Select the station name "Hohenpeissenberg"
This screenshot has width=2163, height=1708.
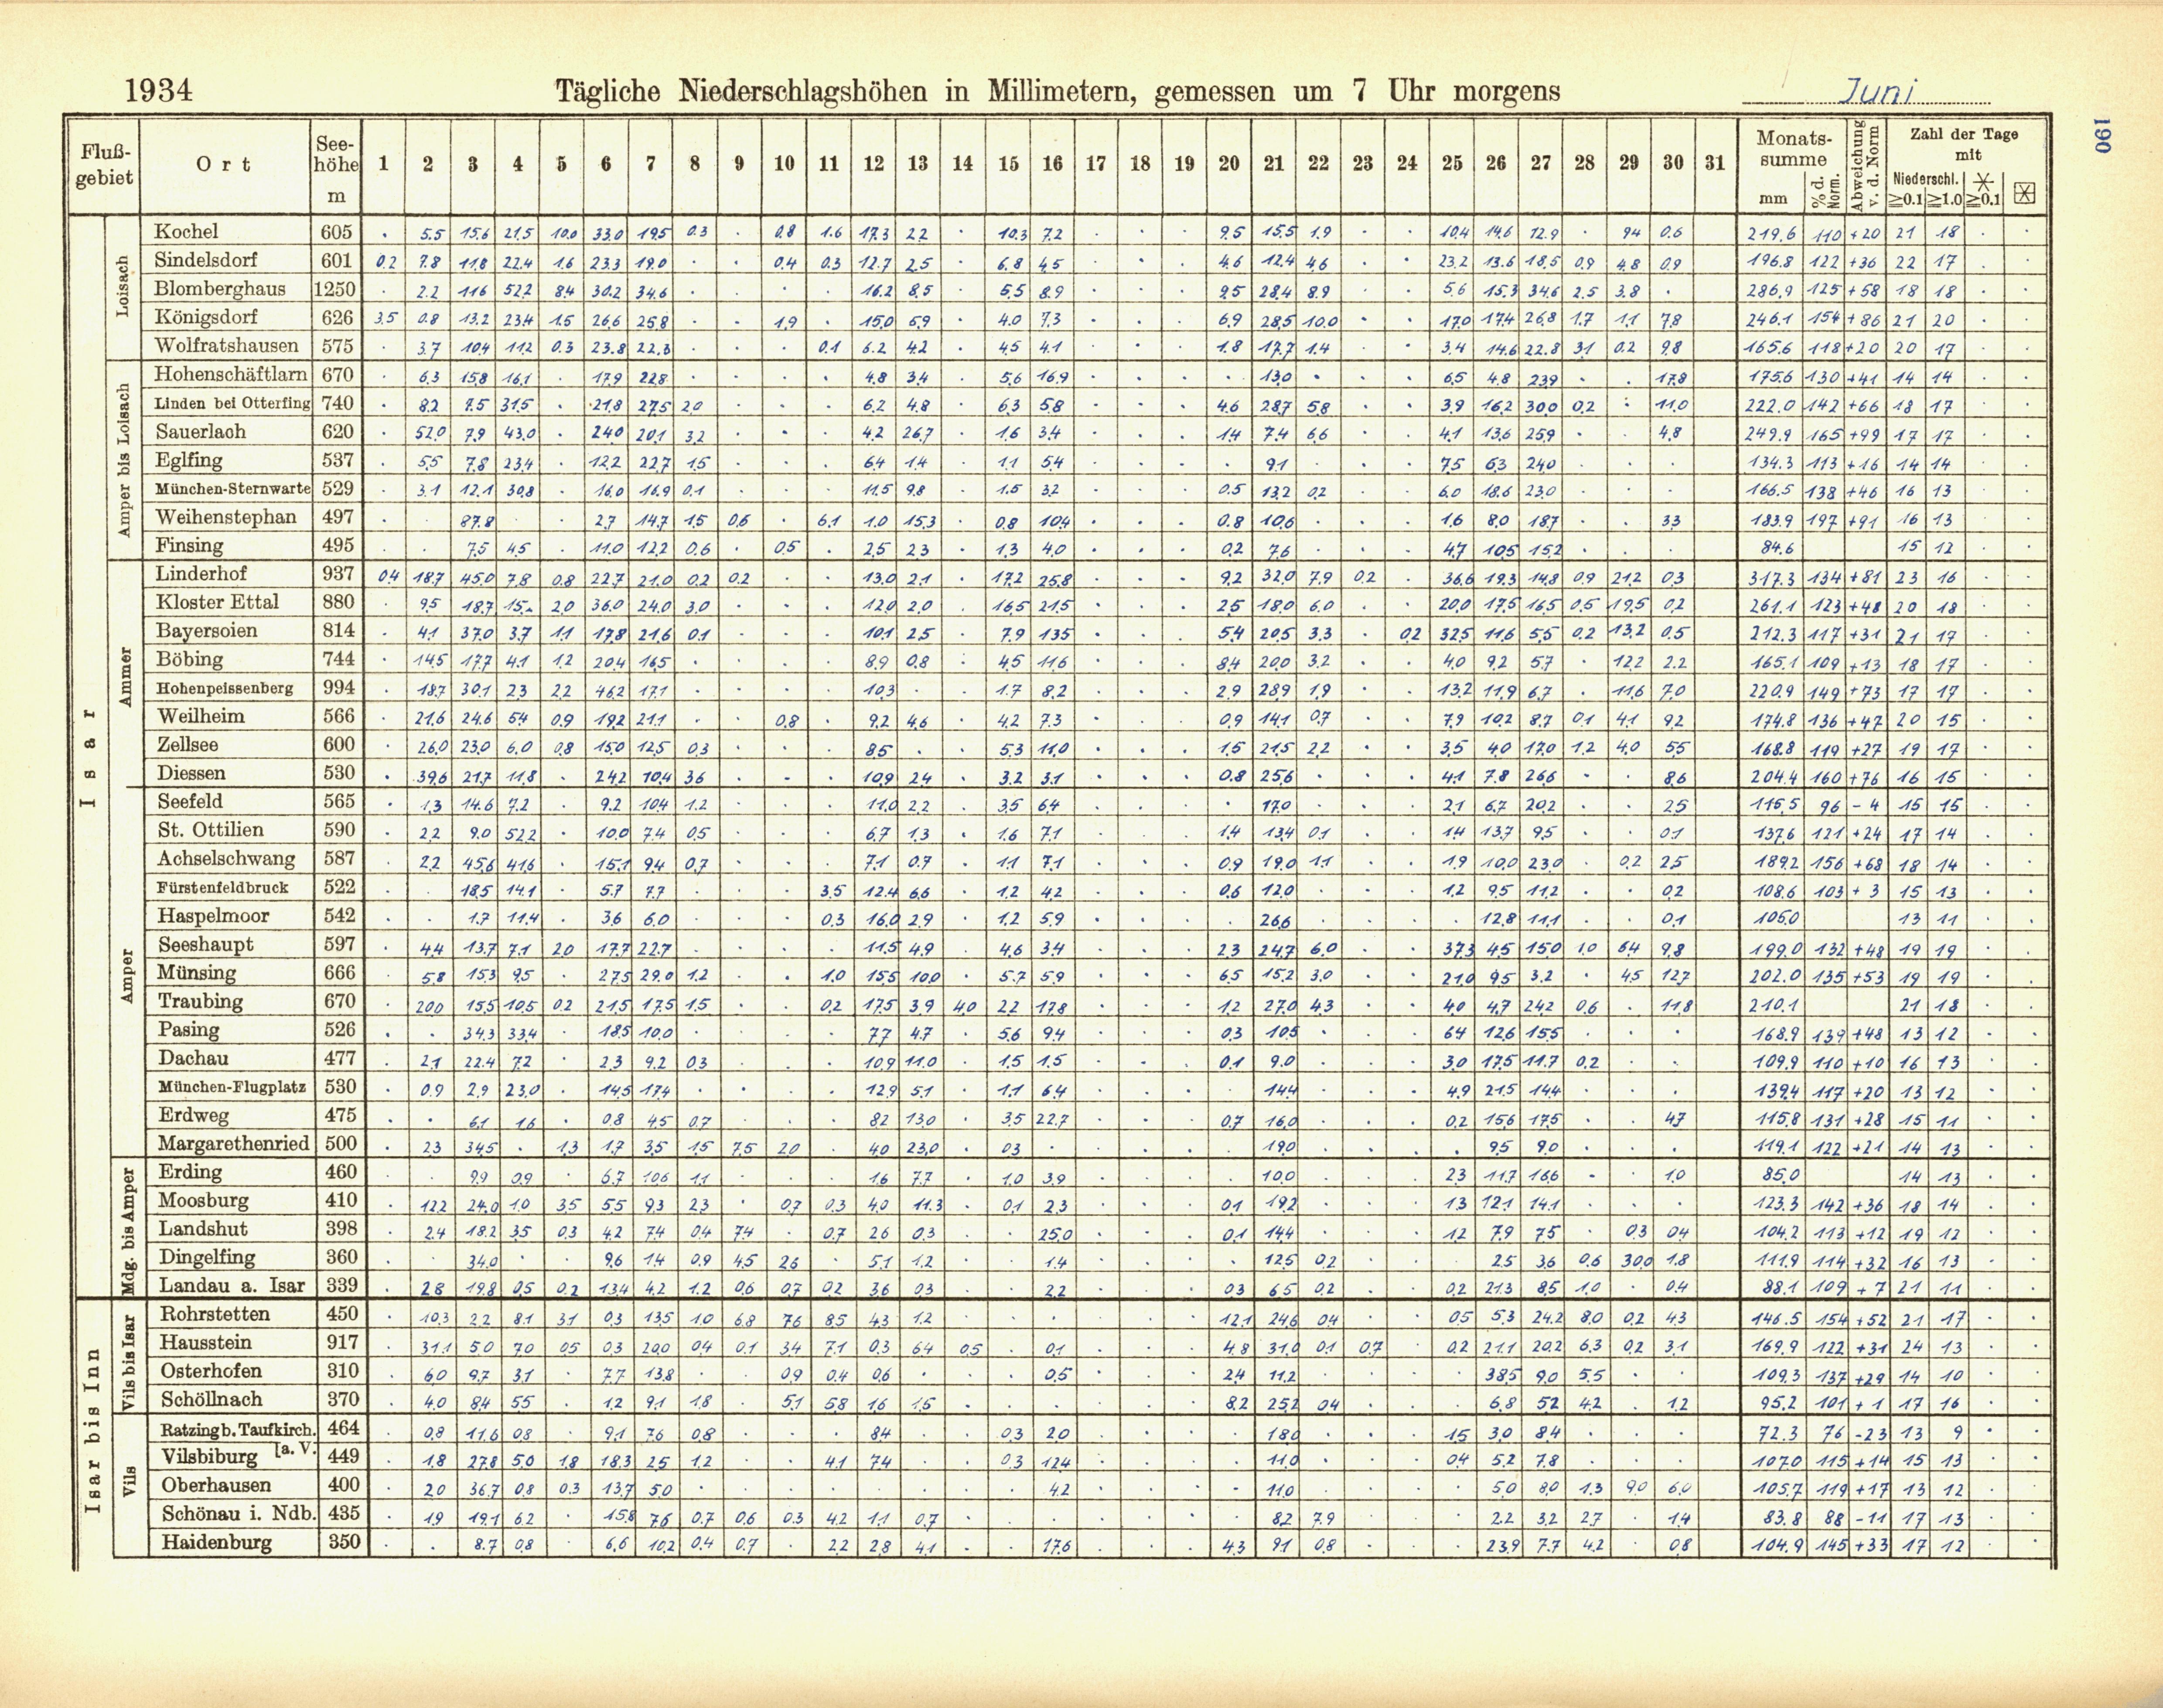(225, 688)
